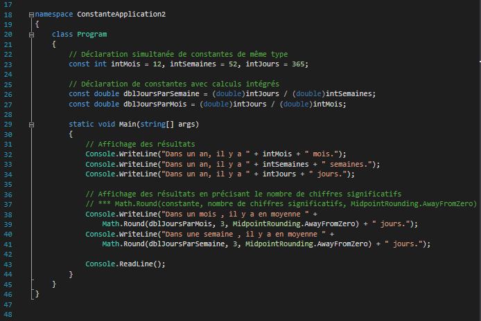Click the comment '// Affichage des résultats' on line 31

pos(140,144)
